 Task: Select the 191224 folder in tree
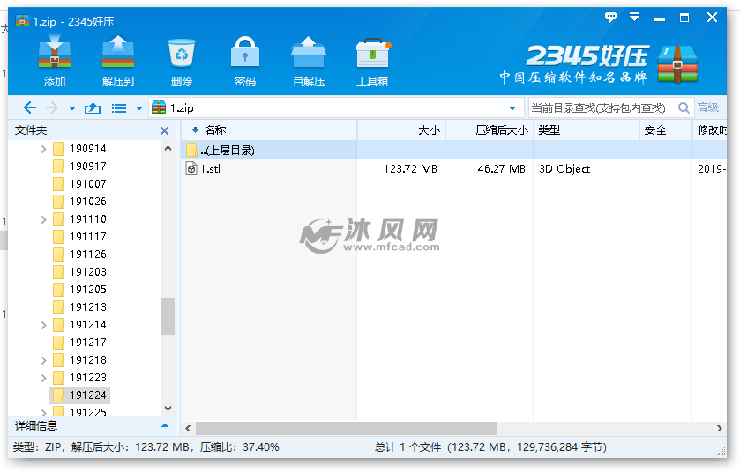tap(87, 395)
